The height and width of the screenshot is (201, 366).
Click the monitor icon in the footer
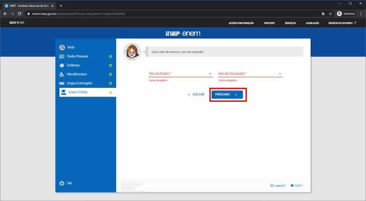(272, 186)
